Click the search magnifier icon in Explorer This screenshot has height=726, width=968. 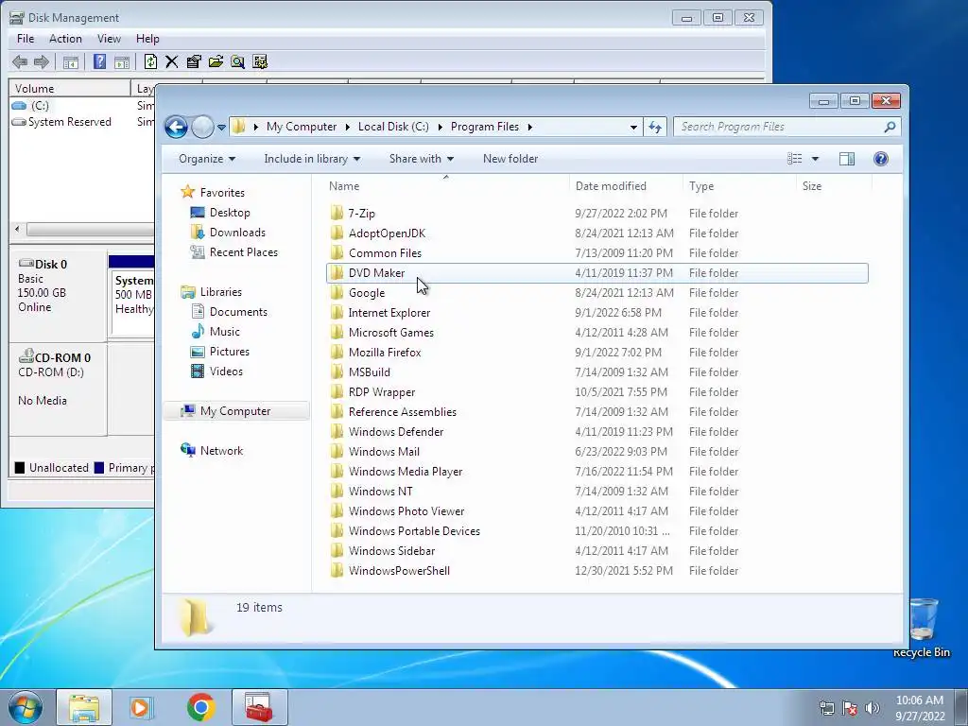click(x=890, y=128)
